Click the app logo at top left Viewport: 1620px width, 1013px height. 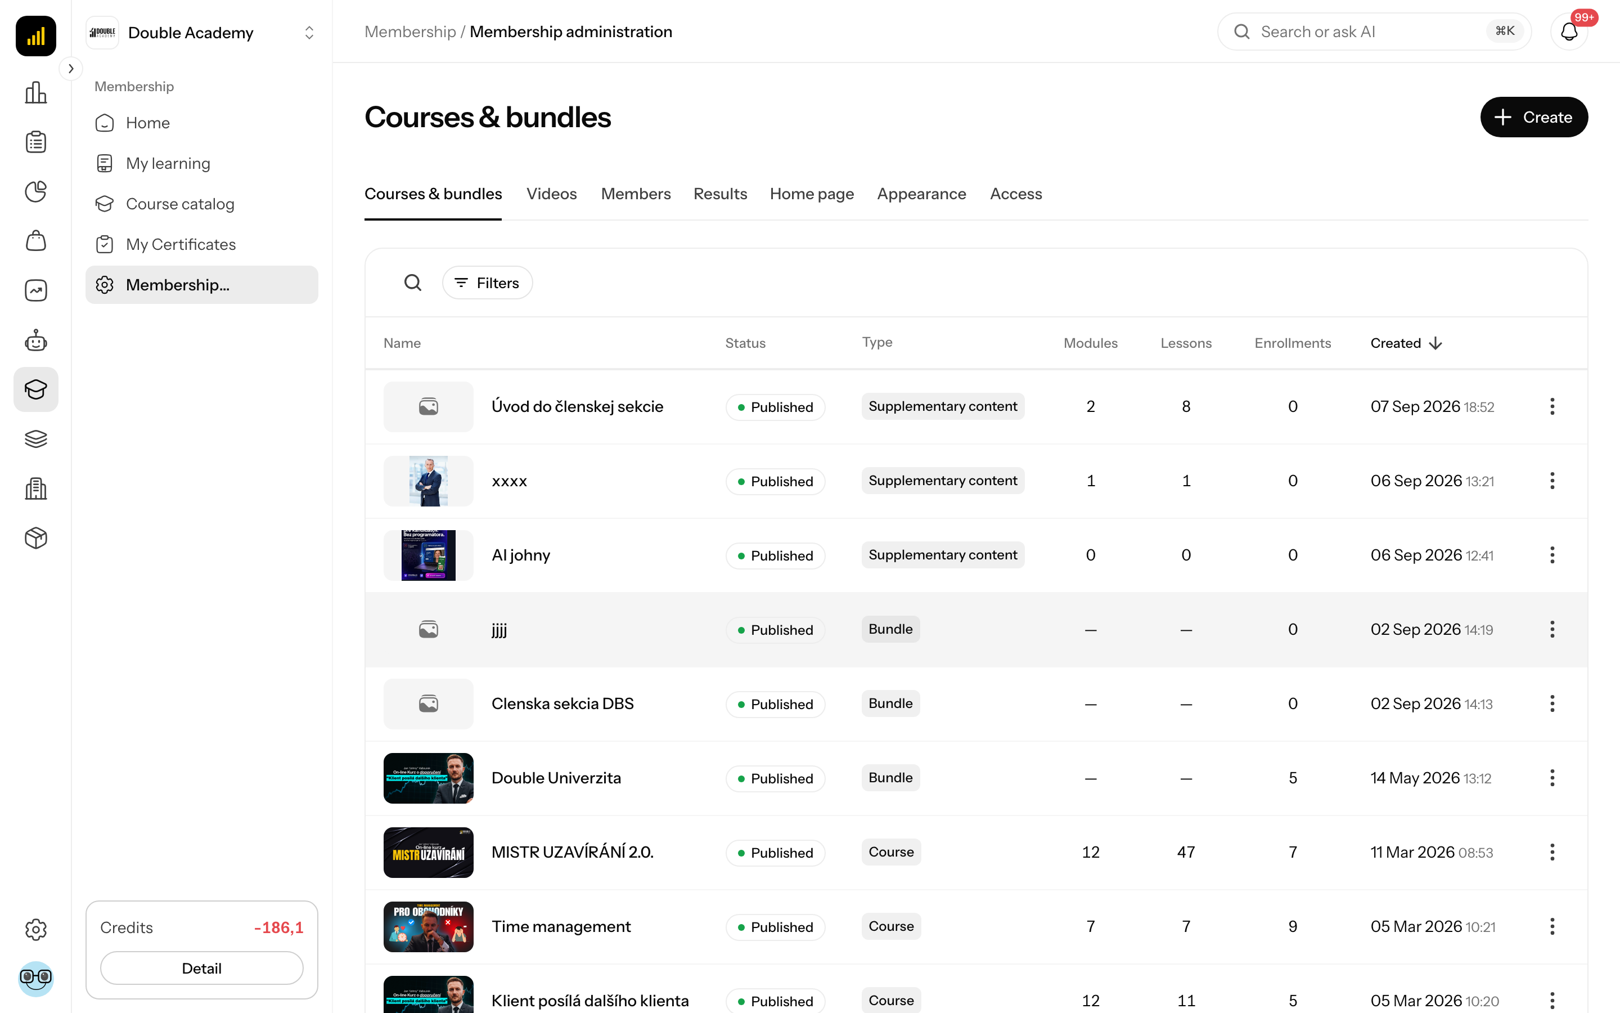coord(35,35)
